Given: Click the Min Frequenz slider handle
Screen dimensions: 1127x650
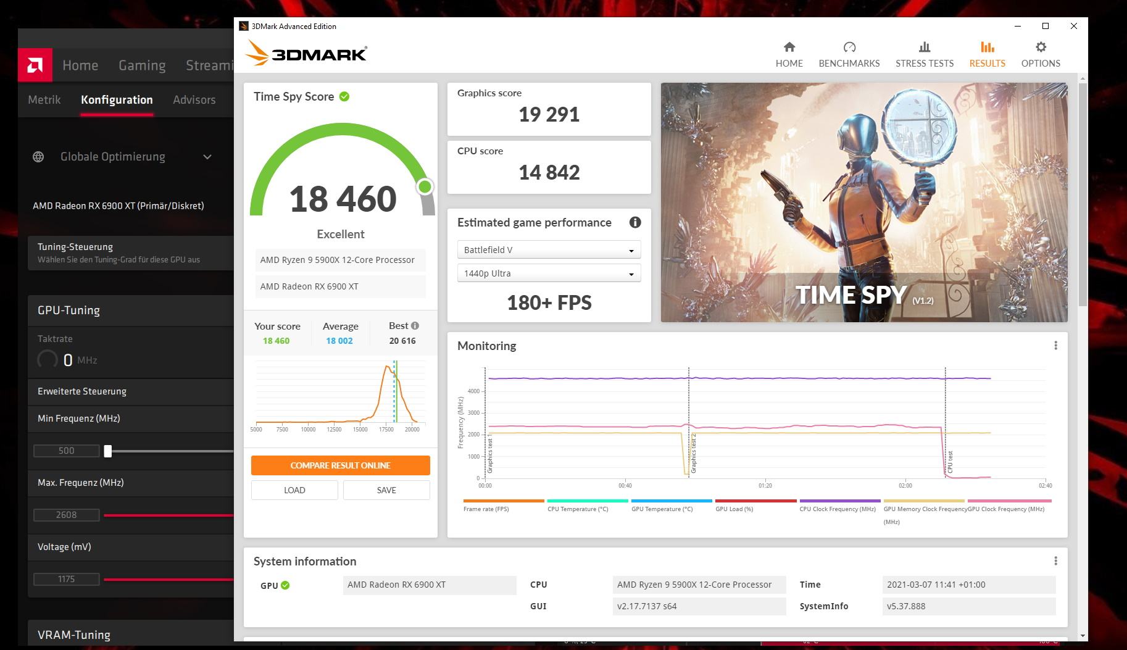Looking at the screenshot, I should click(108, 451).
